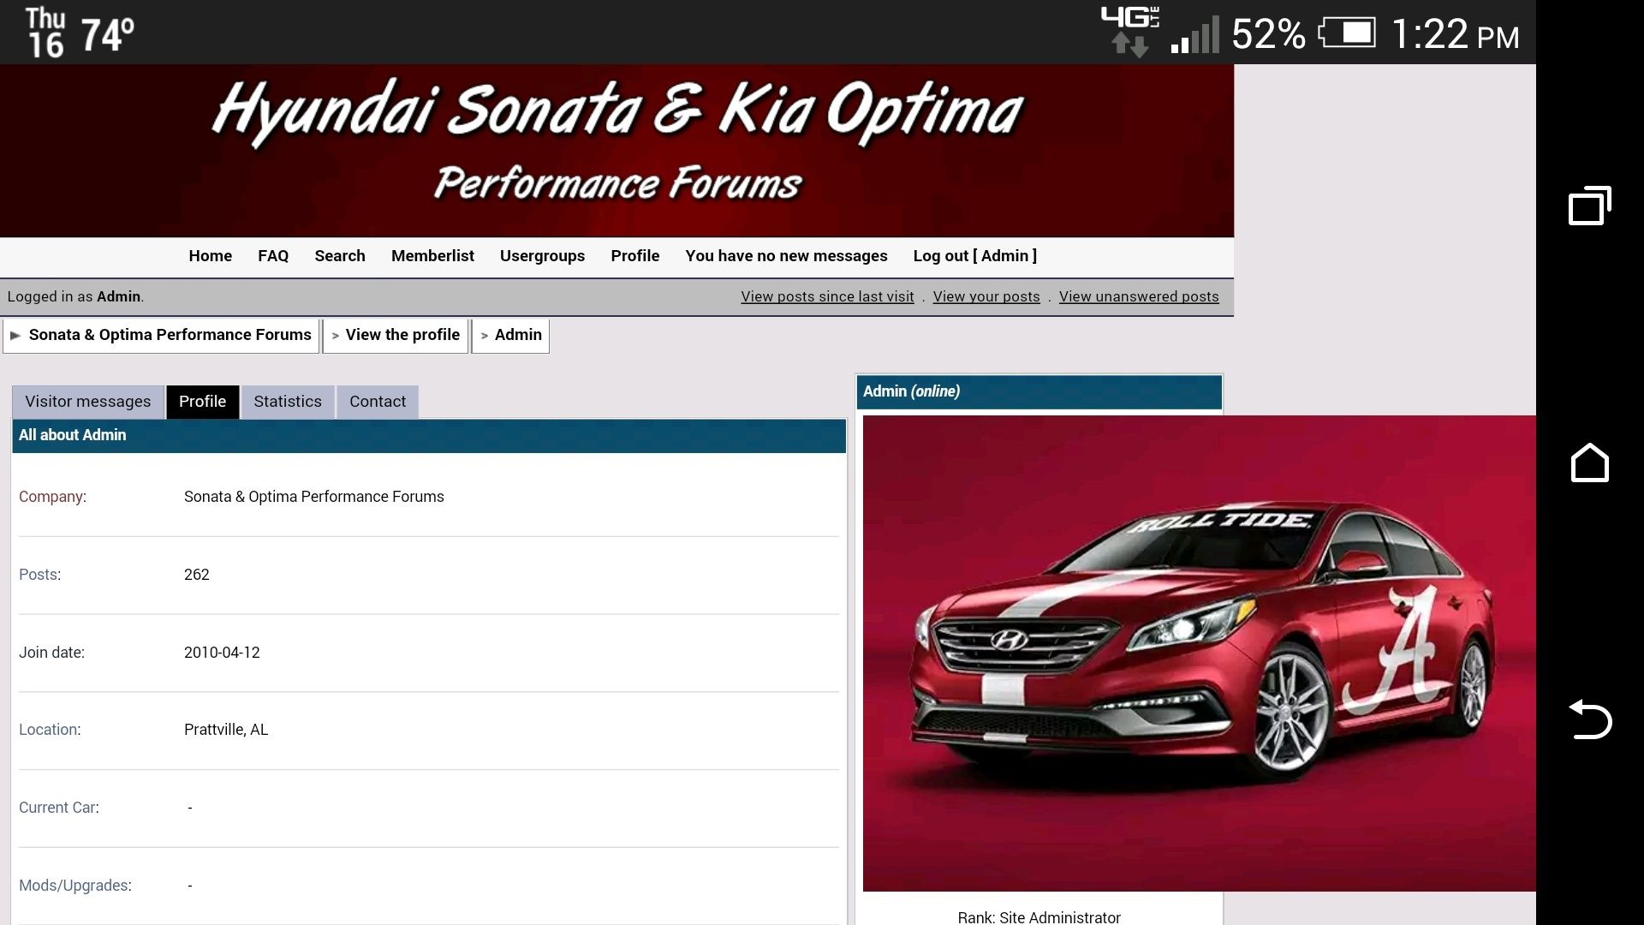Screen dimensions: 1644x925
Task: Switch to the Contact tab
Action: 378,402
